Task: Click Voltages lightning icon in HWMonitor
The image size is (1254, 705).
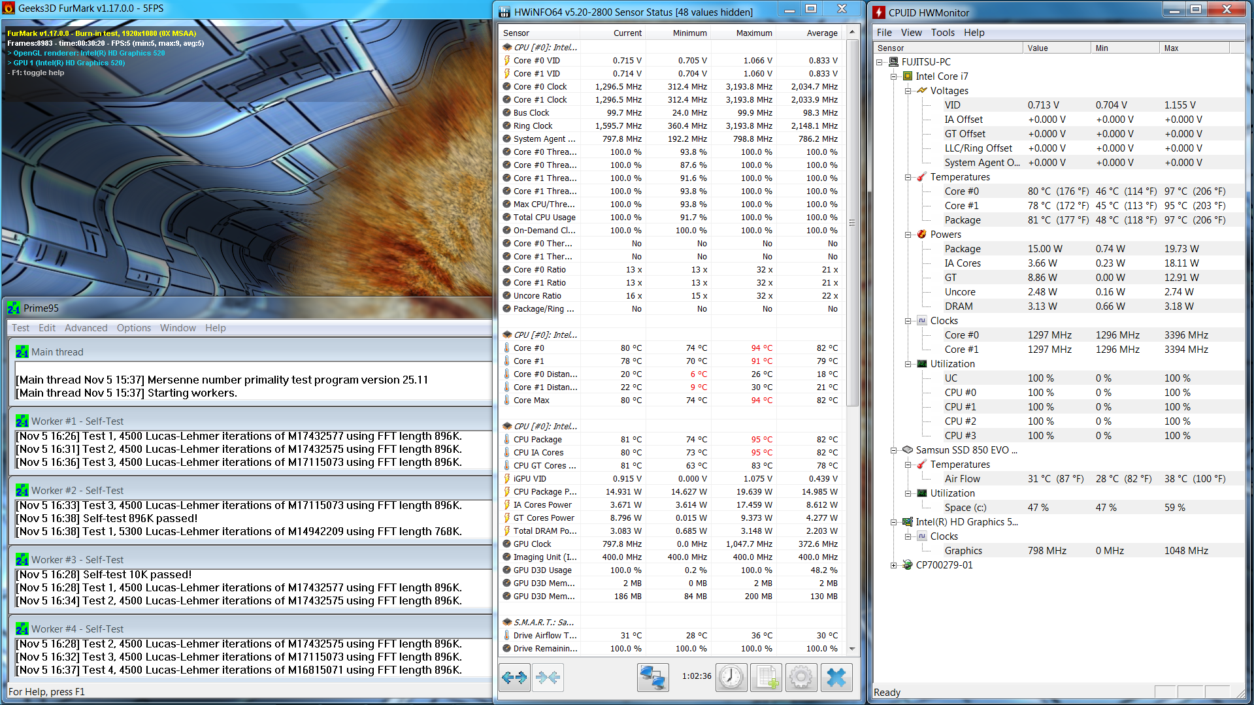Action: (921, 90)
